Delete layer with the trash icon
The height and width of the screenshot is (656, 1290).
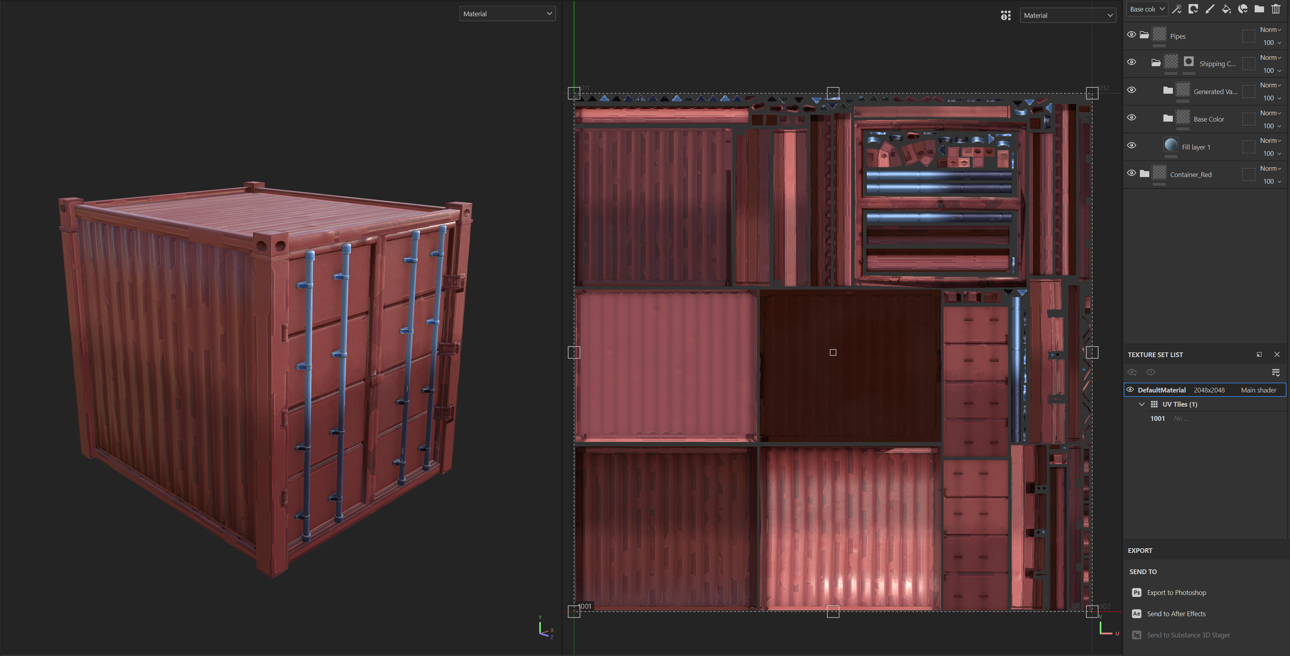1276,9
